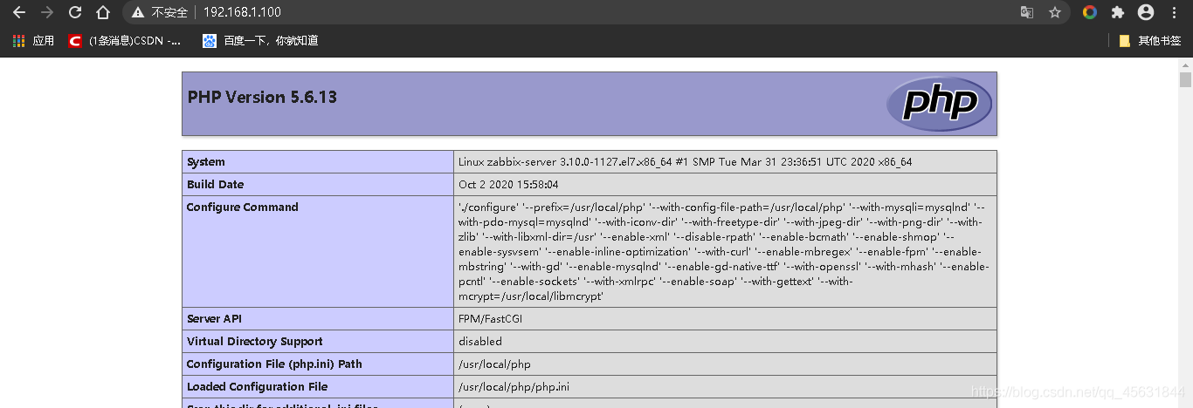Click the browser forward arrow
This screenshot has width=1193, height=408.
pos(47,12)
